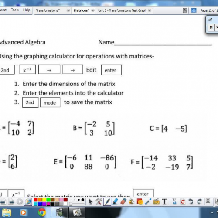Open the calculator emulator taskbar app
This screenshot has height=218, width=218.
(x=77, y=212)
